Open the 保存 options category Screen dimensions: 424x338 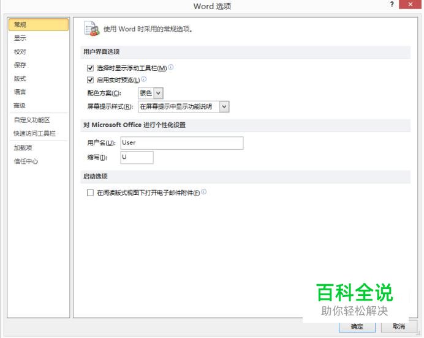coord(20,65)
